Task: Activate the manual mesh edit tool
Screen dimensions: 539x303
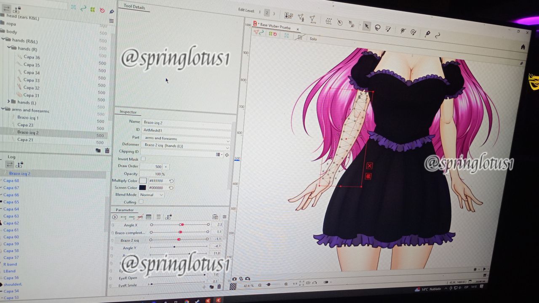Action: point(301,17)
